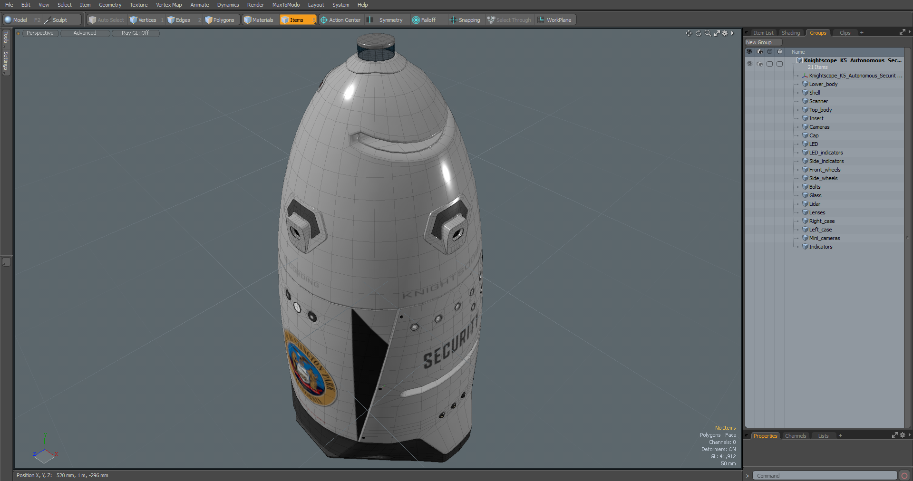Click the render camera column header
This screenshot has width=913, height=481.
click(760, 52)
